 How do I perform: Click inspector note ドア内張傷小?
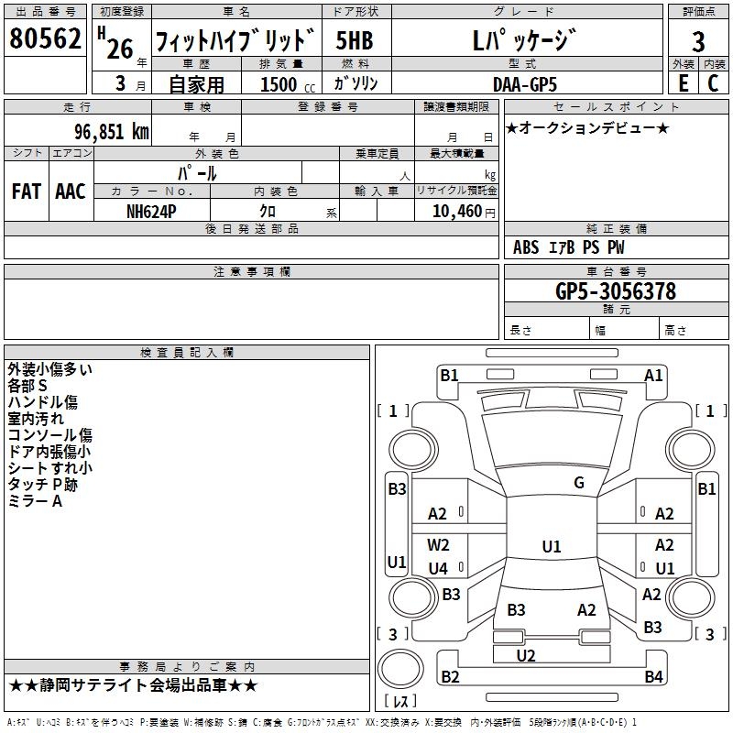(x=49, y=452)
